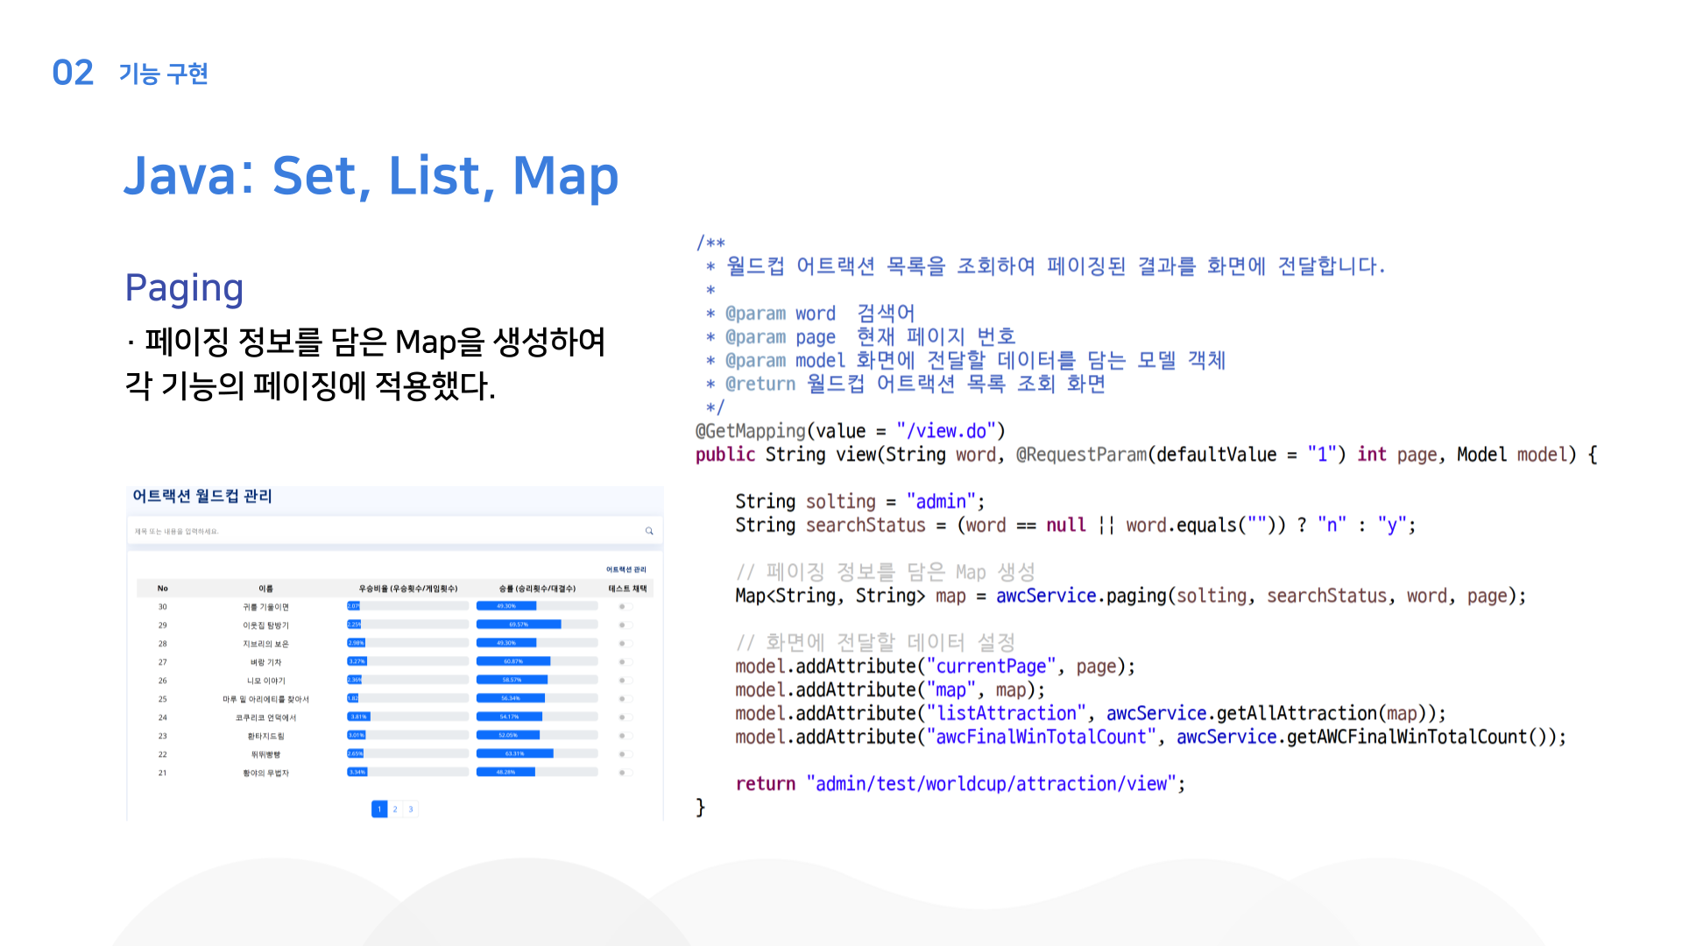Select the row named 환타지드림

pos(394,735)
